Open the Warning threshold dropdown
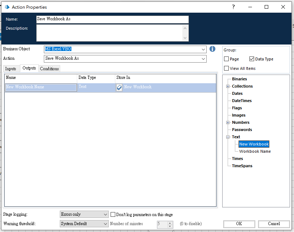 (84, 224)
